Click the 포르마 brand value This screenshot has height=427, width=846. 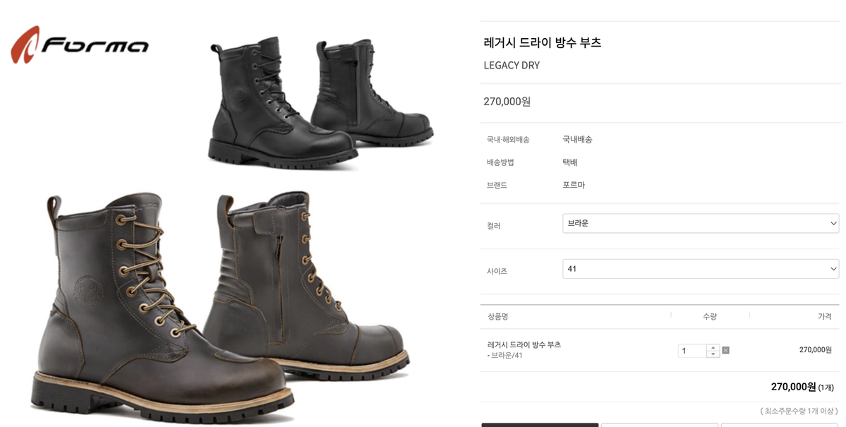[574, 185]
